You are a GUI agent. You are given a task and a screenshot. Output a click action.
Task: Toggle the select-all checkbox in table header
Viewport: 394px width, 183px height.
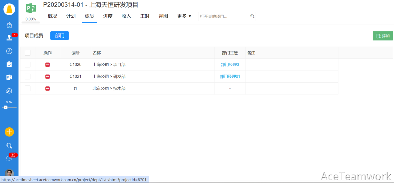[28, 53]
